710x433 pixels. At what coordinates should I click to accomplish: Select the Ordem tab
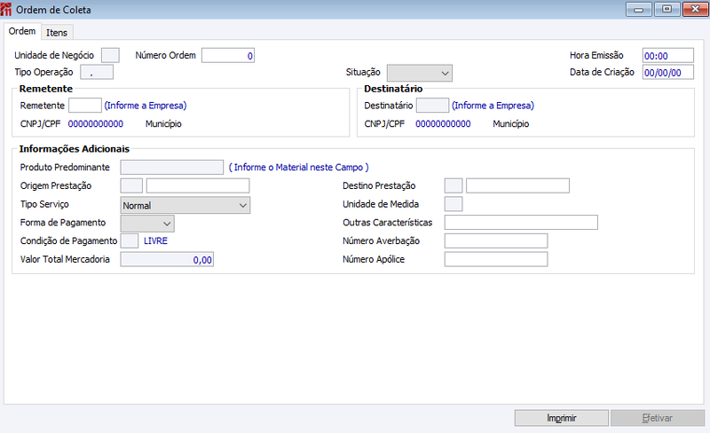click(x=22, y=31)
